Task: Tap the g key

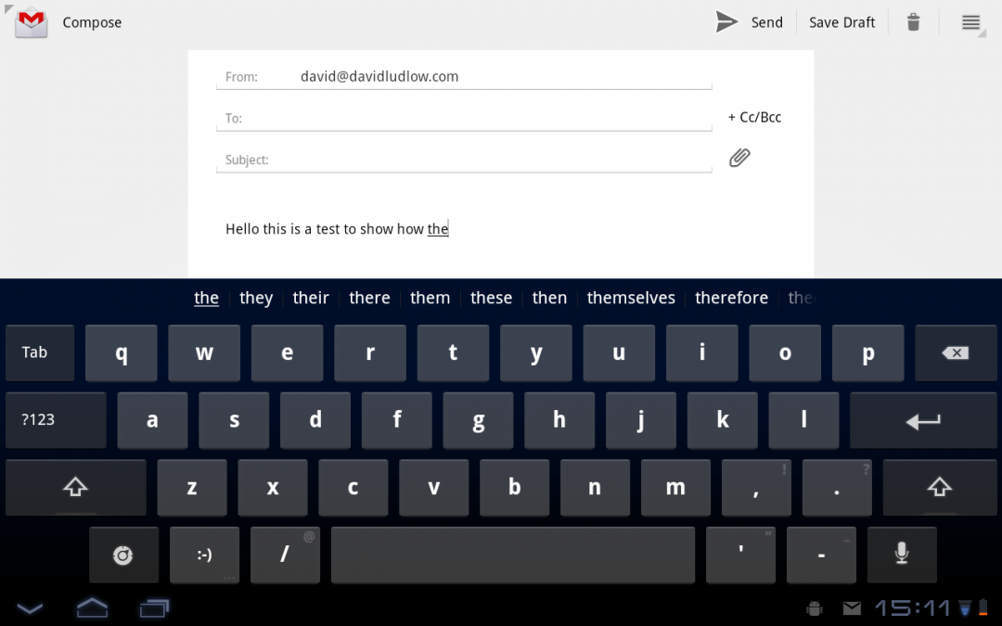Action: [478, 420]
